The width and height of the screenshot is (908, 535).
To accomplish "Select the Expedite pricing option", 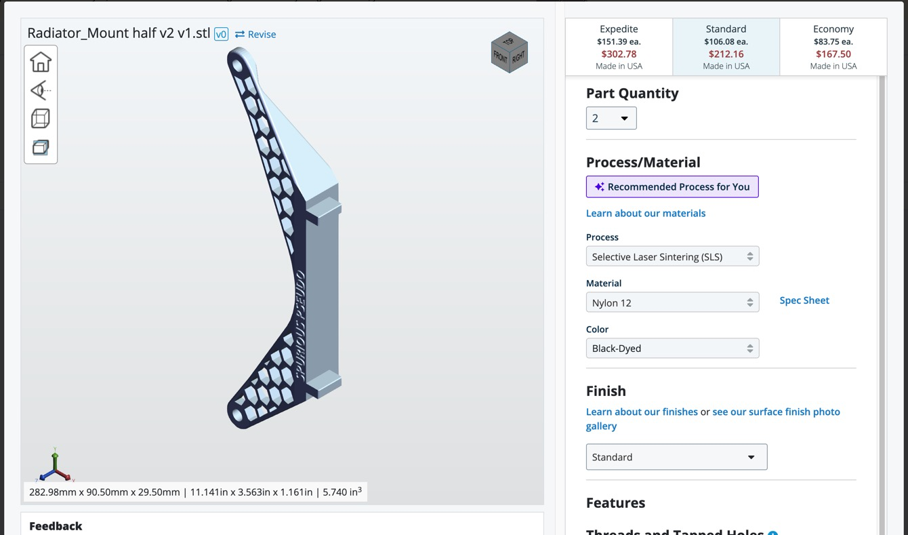I will pos(619,47).
